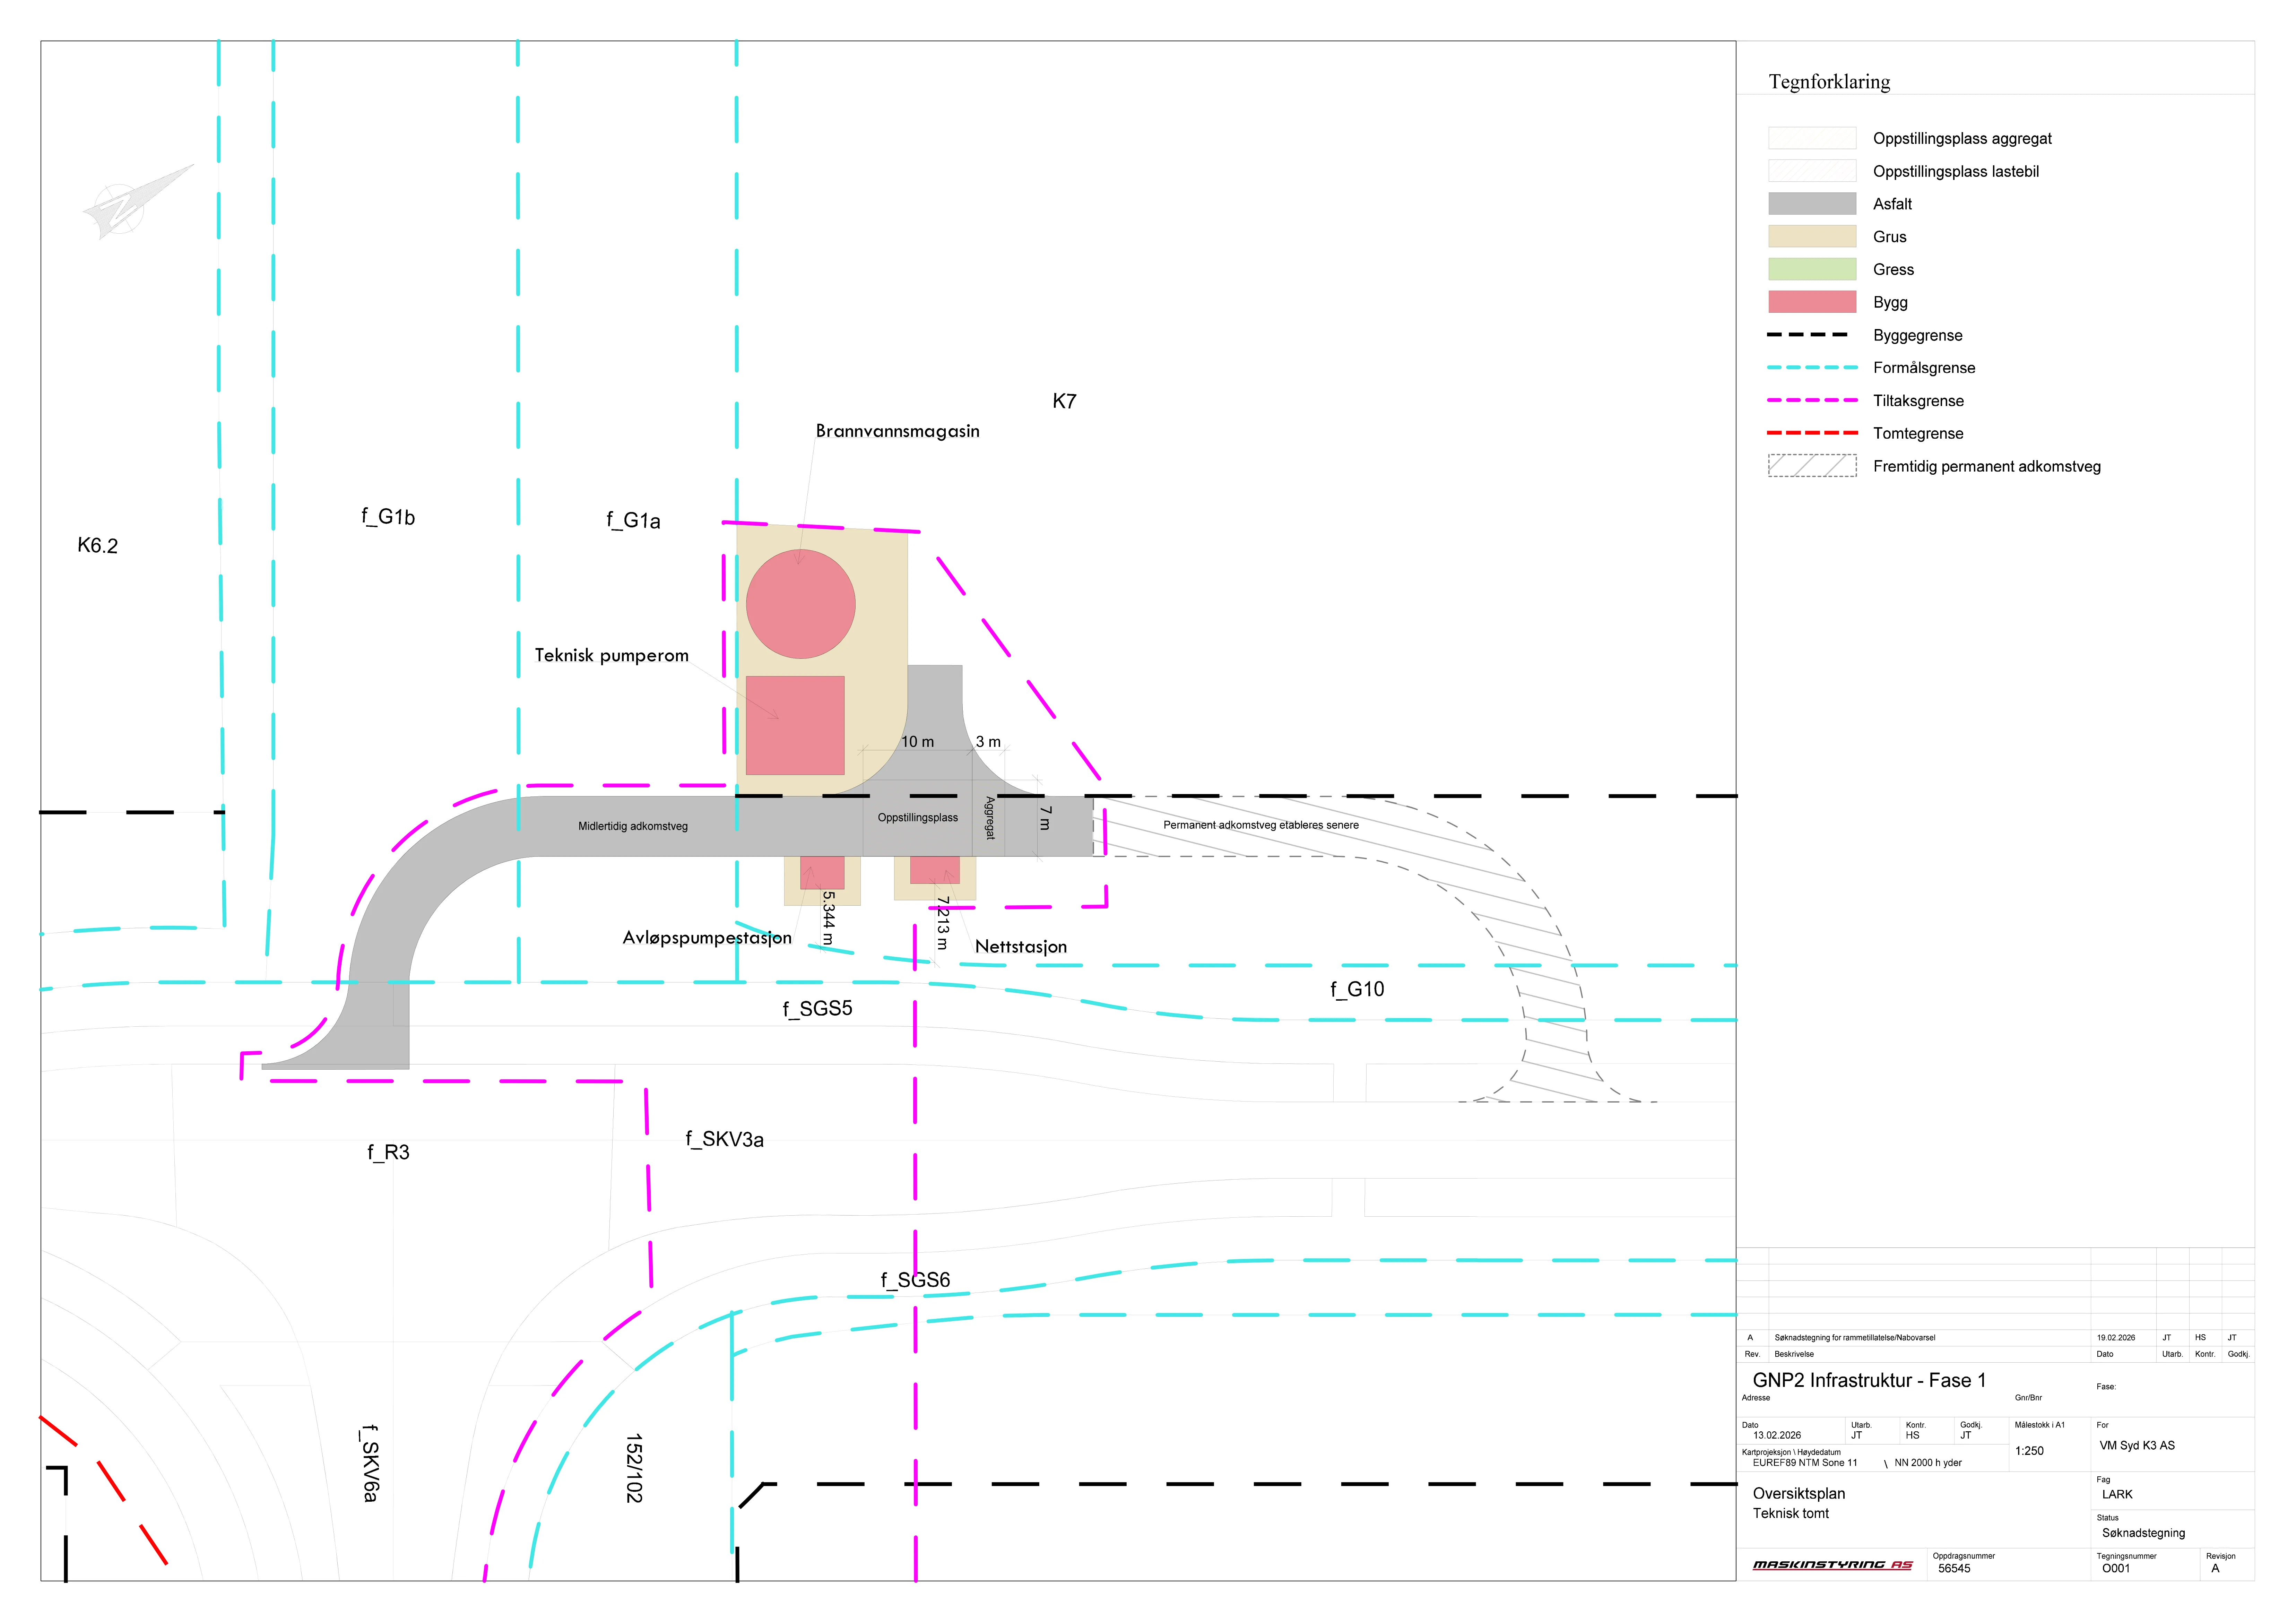Viewport: 2296px width, 1622px height.
Task: Click the 'f_G10' zone label
Action: point(1357,990)
